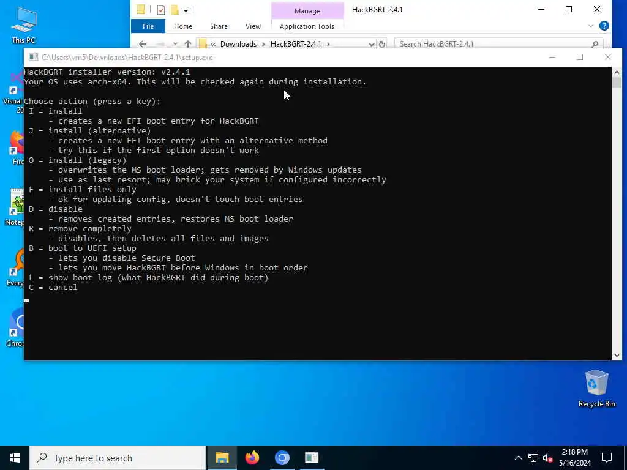Click the 'O = install (legacy)' line
This screenshot has height=470, width=627.
78,160
